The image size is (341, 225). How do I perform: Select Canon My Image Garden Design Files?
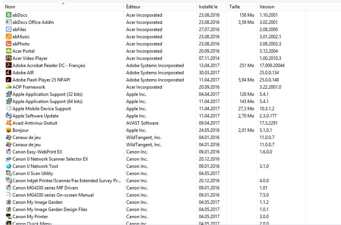[x=50, y=209]
